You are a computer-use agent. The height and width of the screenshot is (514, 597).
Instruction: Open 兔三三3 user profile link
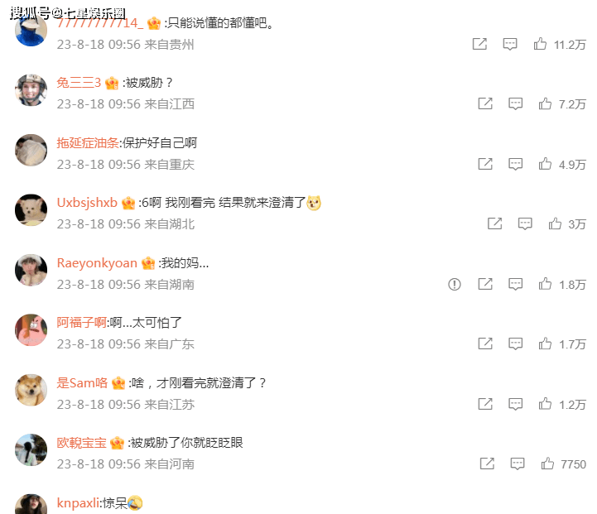point(79,83)
